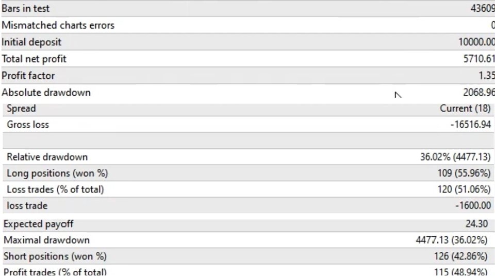This screenshot has width=495, height=278.
Task: Click the Short positions (won %) label
Action: pos(55,256)
